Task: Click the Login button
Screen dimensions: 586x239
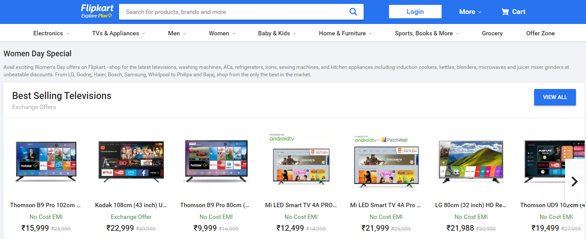Action: click(x=415, y=12)
